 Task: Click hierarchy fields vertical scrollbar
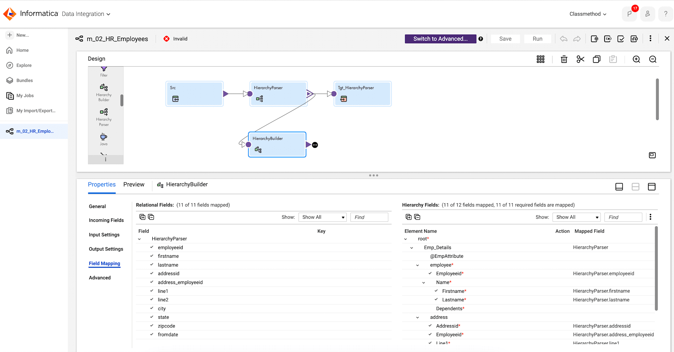[x=656, y=268]
